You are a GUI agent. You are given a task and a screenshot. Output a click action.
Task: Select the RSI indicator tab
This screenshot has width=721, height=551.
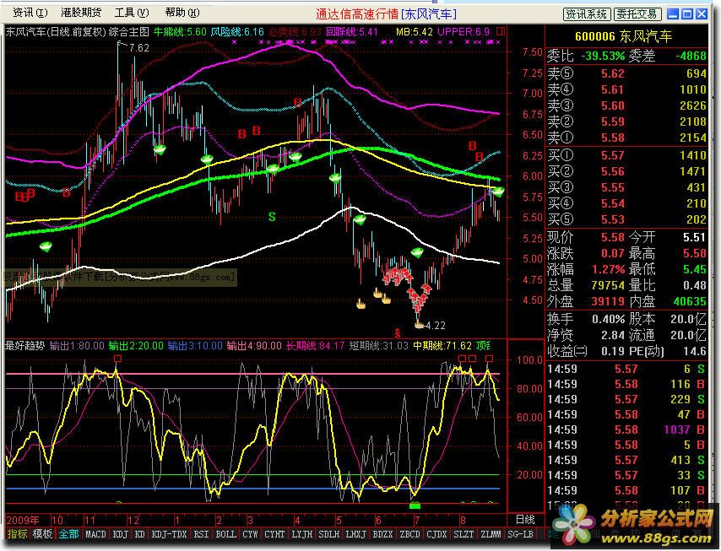pos(202,534)
